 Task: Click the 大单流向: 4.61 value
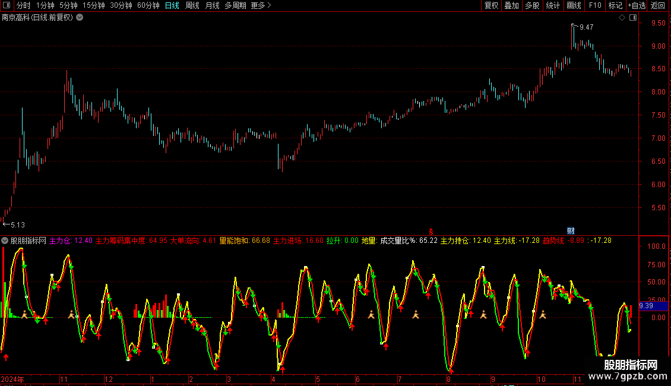coord(193,241)
